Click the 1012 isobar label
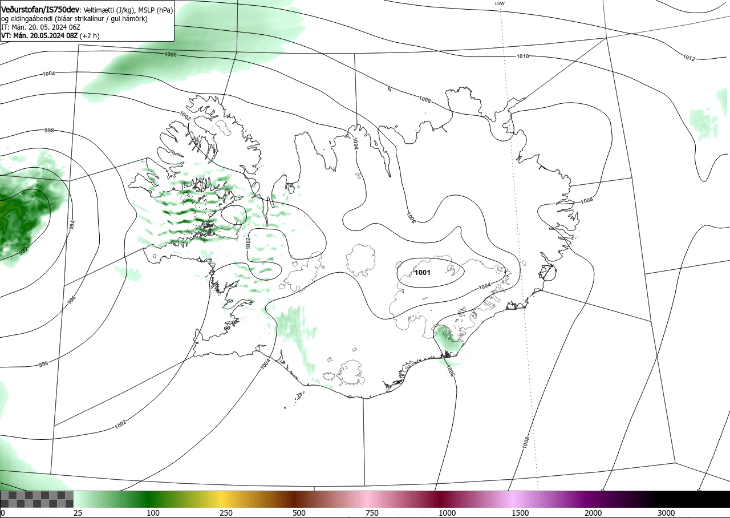This screenshot has height=518, width=730. pyautogui.click(x=688, y=58)
